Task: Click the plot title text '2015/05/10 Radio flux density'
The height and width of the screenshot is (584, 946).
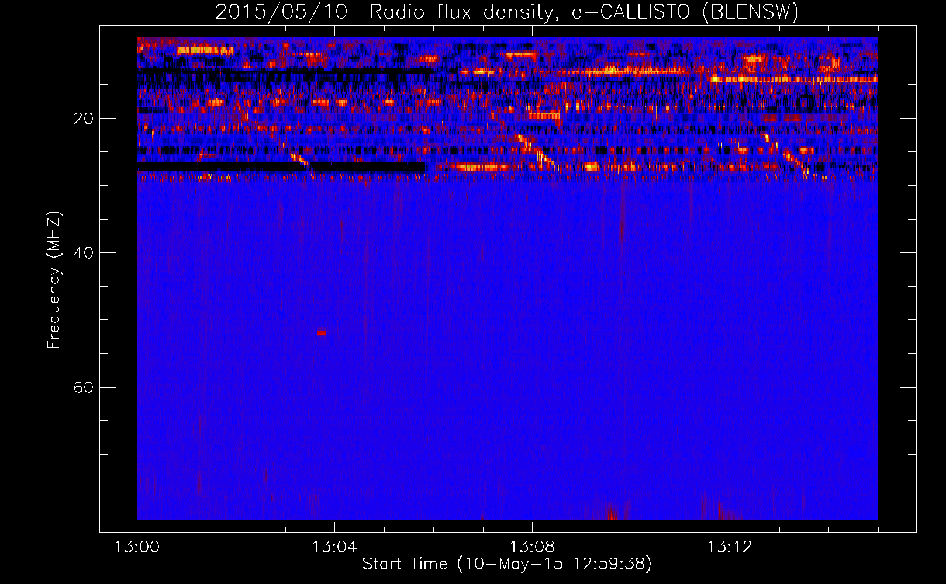Action: (384, 12)
